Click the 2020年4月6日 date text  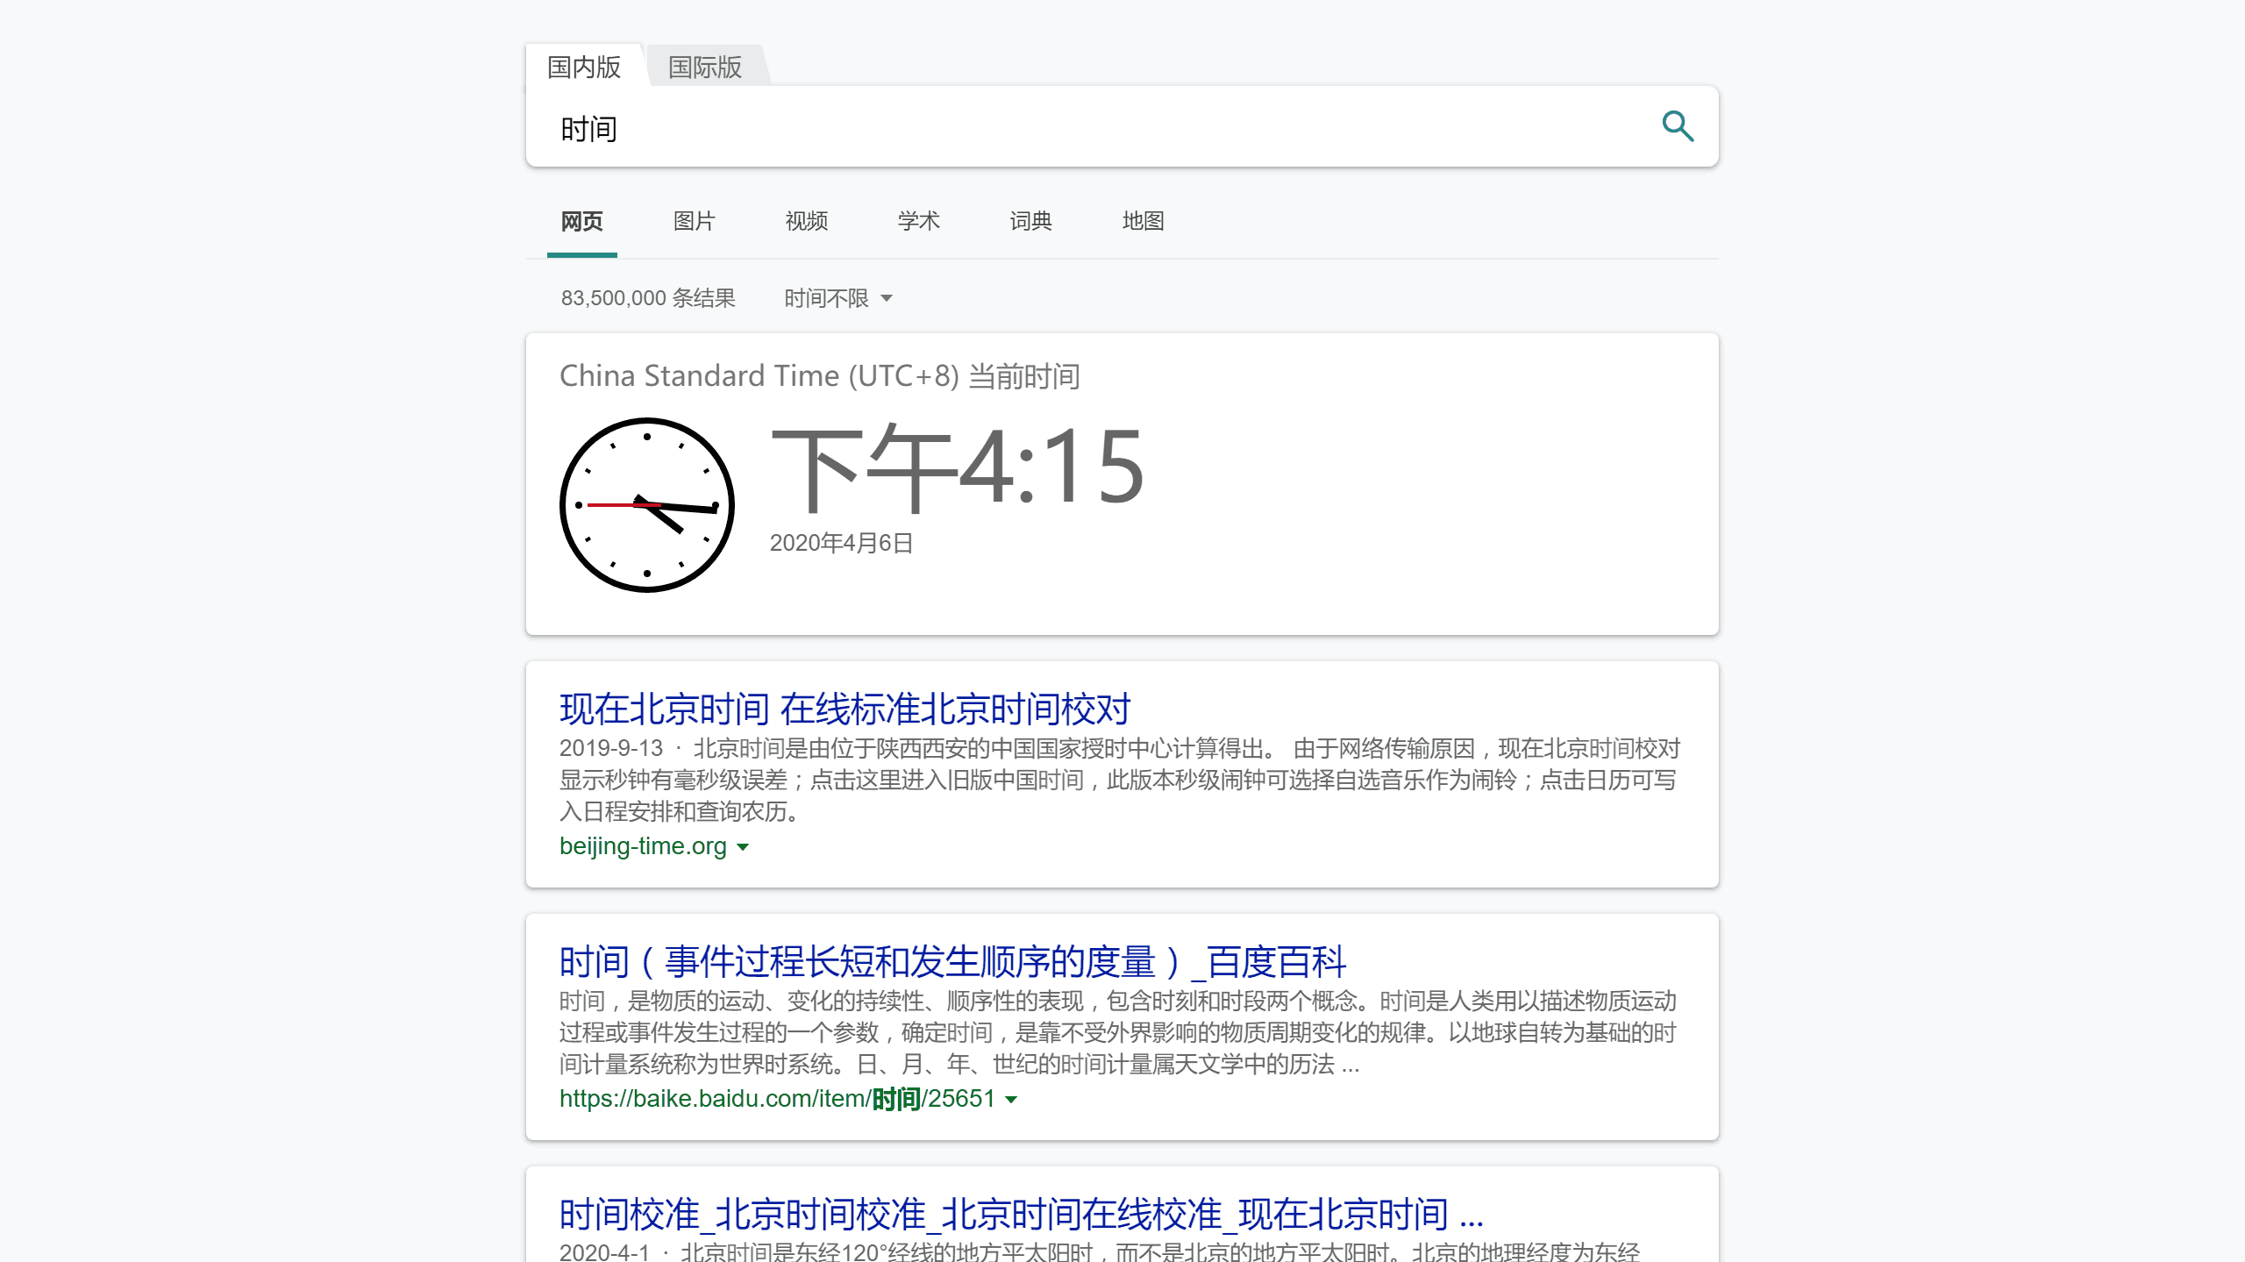[842, 543]
